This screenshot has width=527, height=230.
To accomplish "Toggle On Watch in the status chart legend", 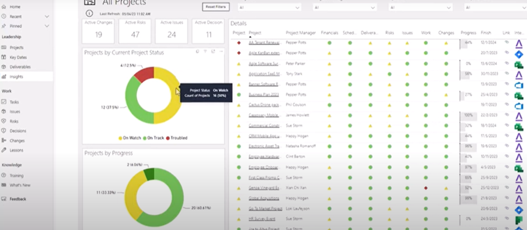I will (130, 138).
